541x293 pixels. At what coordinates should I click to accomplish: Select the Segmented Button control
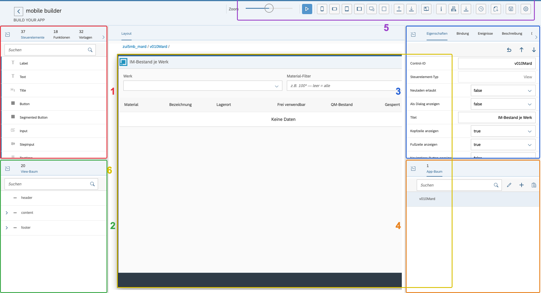pyautogui.click(x=54, y=117)
